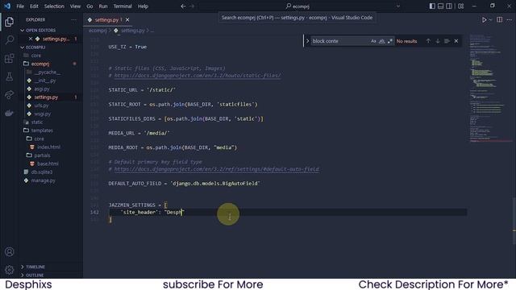Open Explorer panel More Actions ellipsis
The image size is (516, 290).
(x=74, y=19)
